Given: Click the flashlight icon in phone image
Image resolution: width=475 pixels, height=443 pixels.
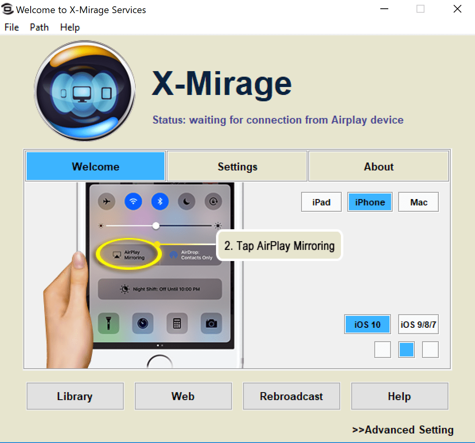Looking at the screenshot, I should pos(109,323).
